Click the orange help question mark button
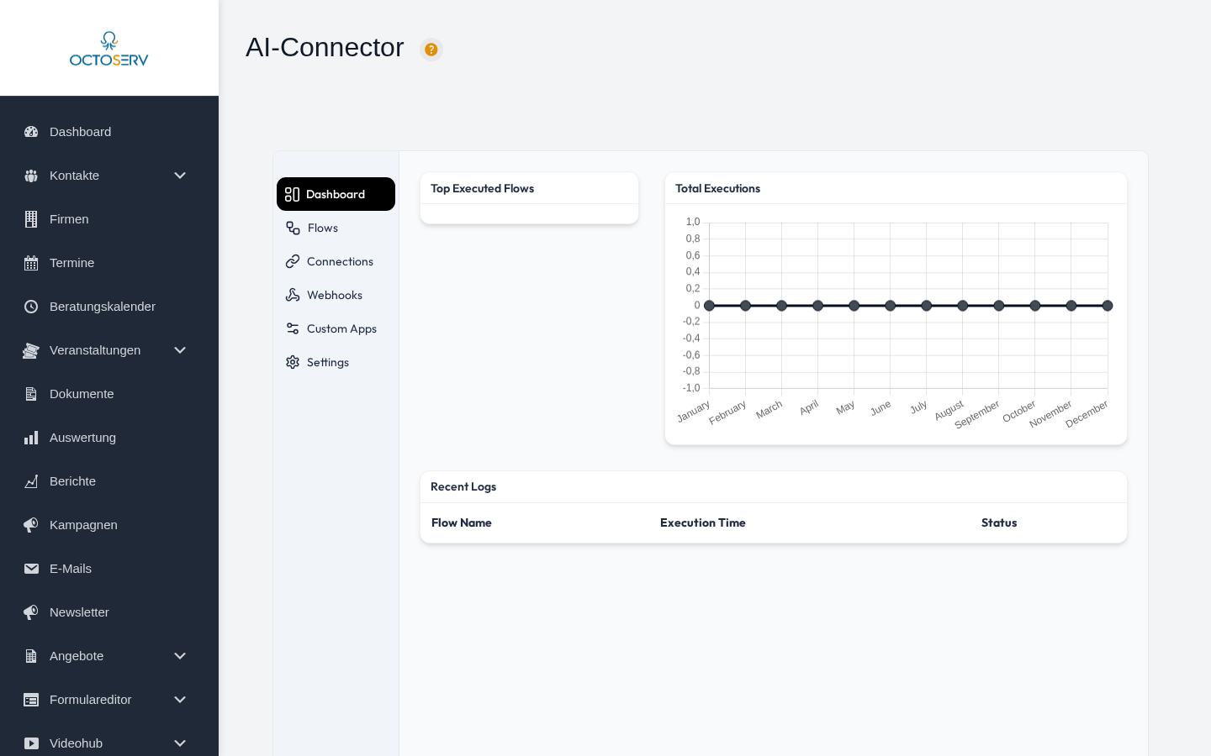The width and height of the screenshot is (1211, 756). click(x=431, y=50)
